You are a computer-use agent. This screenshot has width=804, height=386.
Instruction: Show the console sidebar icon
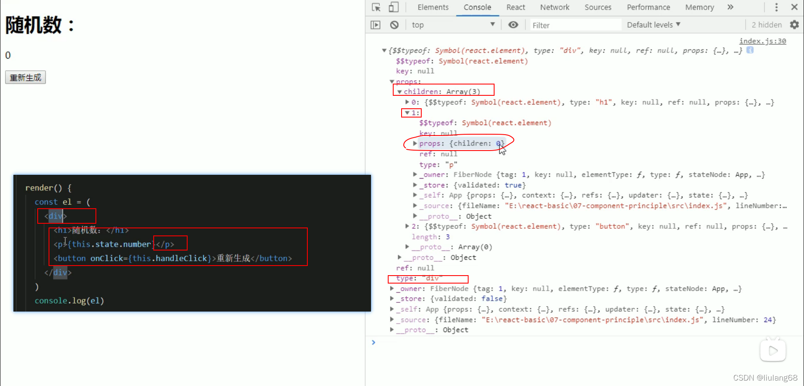pyautogui.click(x=376, y=25)
